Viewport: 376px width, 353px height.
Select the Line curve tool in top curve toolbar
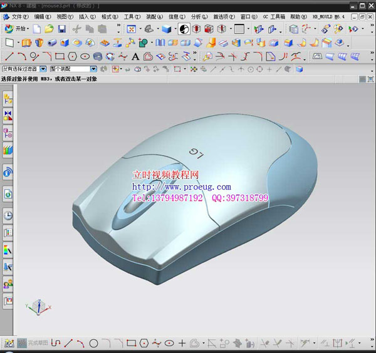pyautogui.click(x=9, y=57)
